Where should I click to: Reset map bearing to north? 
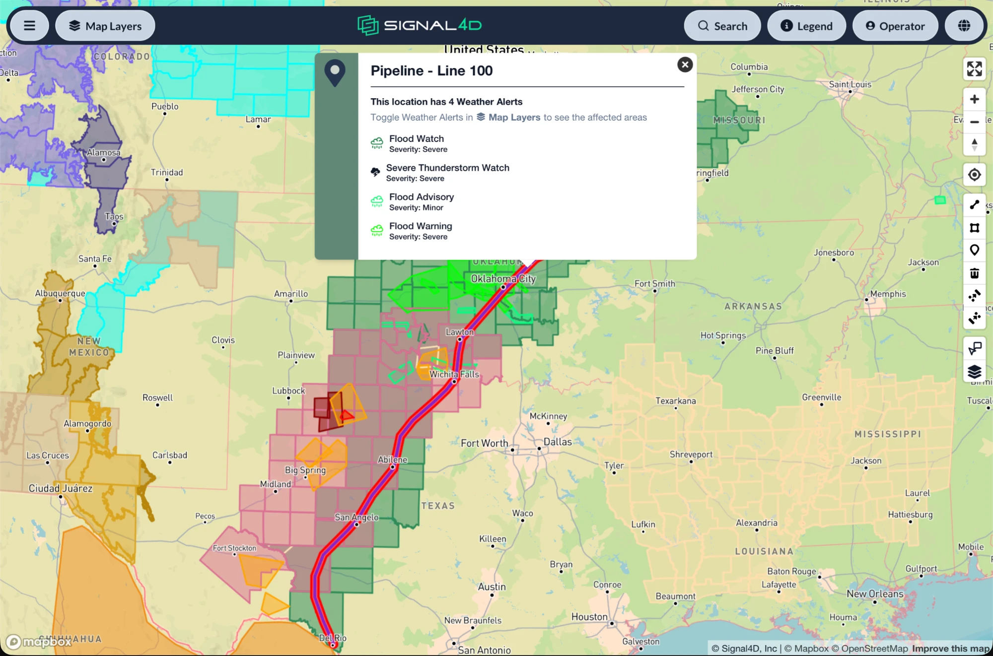[x=974, y=145]
